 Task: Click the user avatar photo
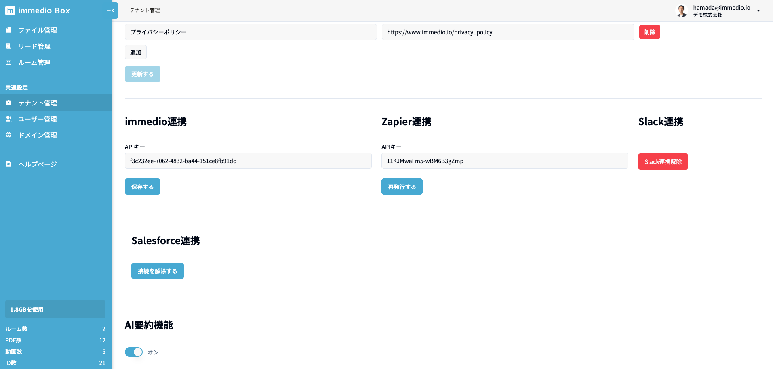pos(682,11)
